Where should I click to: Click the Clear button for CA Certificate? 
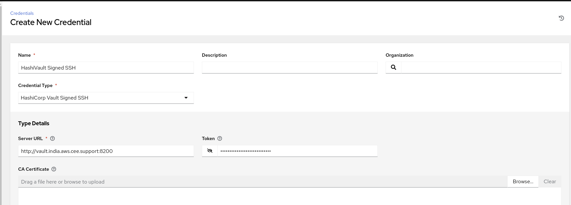coord(550,182)
